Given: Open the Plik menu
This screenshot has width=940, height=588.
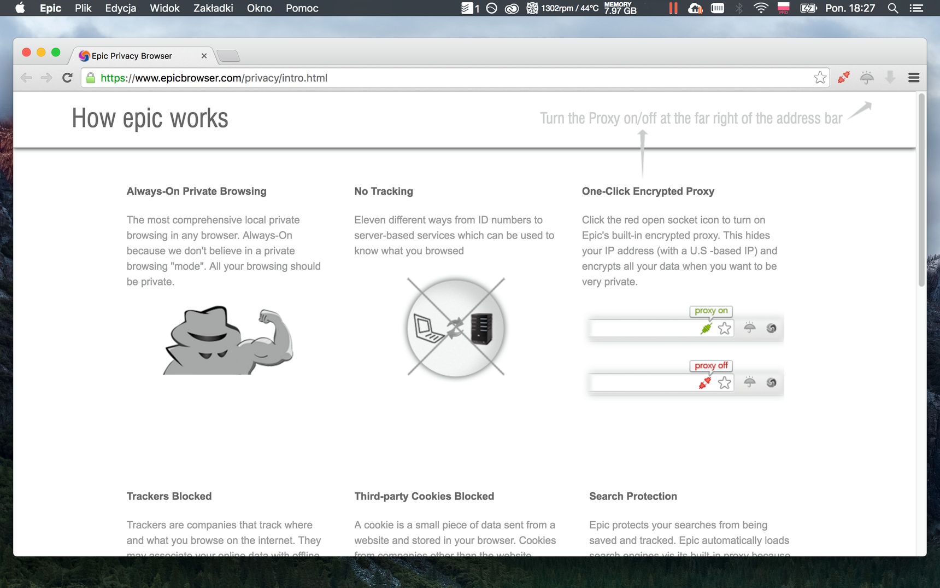Looking at the screenshot, I should click(83, 8).
